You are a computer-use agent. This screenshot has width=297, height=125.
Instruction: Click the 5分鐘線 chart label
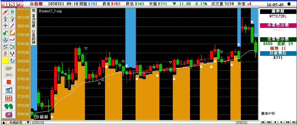(x=41, y=117)
